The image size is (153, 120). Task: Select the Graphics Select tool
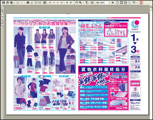[x=92, y=2]
